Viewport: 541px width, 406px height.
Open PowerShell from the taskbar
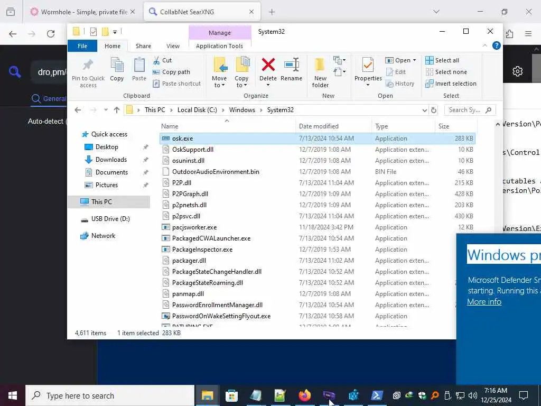click(x=377, y=395)
